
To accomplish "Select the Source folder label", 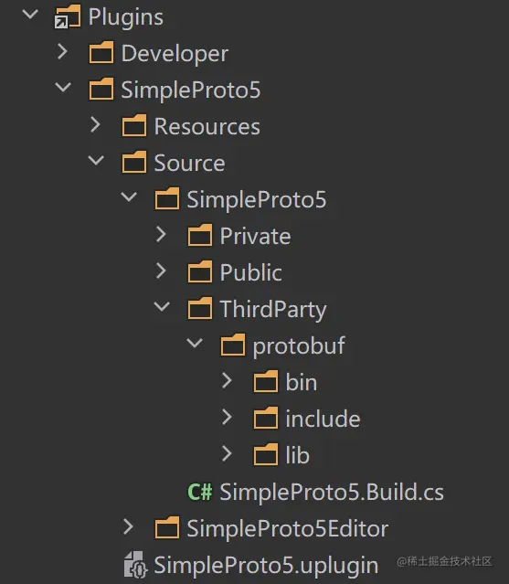I will (189, 163).
